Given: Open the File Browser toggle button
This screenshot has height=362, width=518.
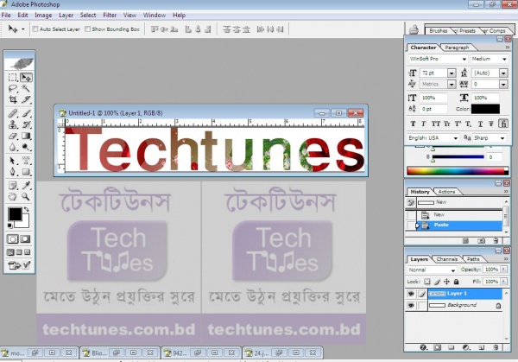Looking at the screenshot, I should pos(414,29).
